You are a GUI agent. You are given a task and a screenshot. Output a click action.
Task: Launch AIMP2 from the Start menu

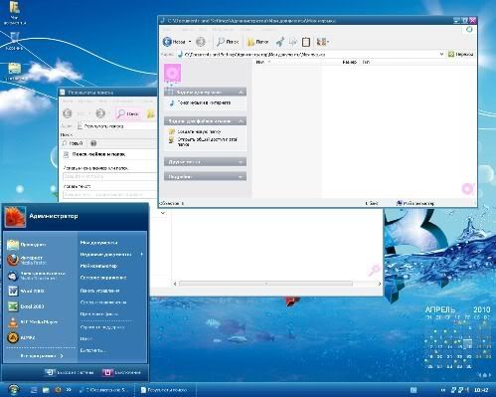coord(22,337)
